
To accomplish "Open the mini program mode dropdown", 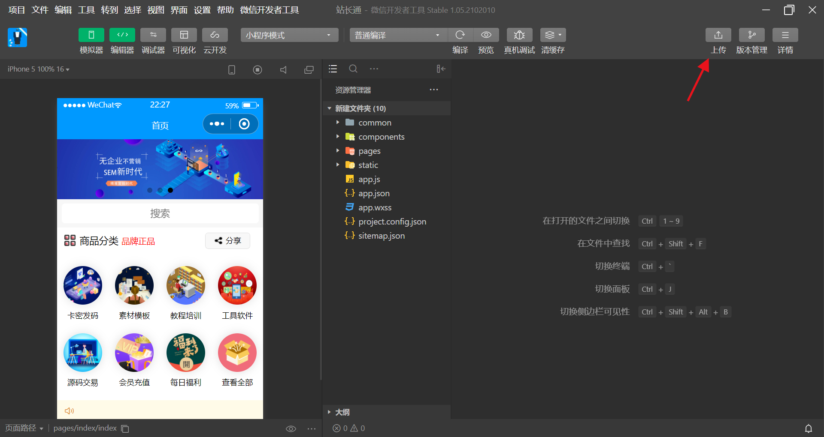I will [289, 35].
